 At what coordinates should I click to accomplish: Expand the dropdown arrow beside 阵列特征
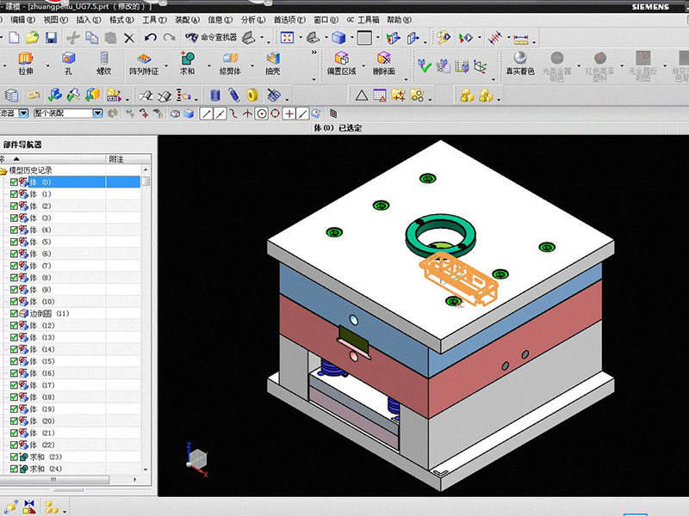tap(166, 66)
